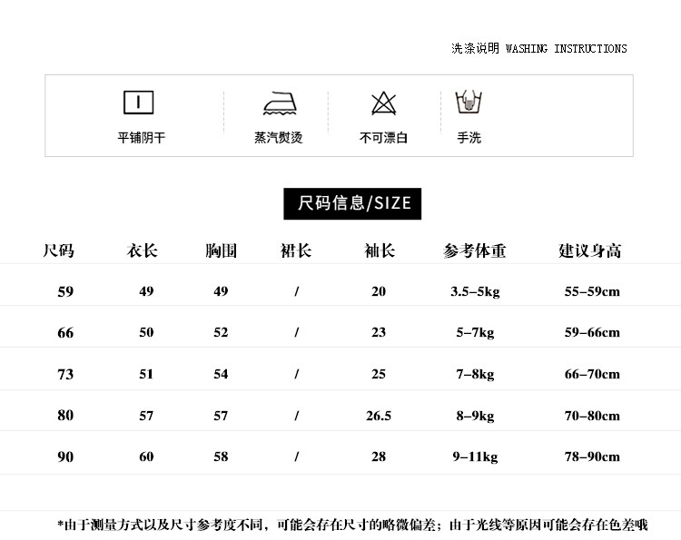The height and width of the screenshot is (540, 681).
Task: Click the do-not-bleach triangle icon
Action: click(x=383, y=103)
